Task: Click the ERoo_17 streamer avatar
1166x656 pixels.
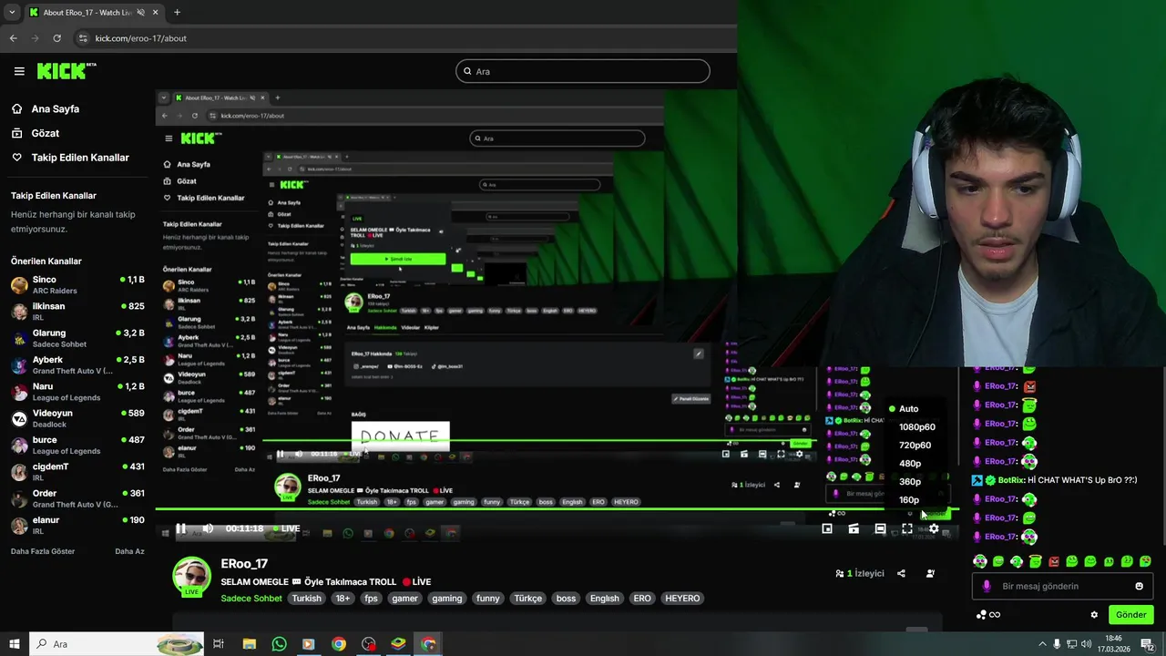Action: (191, 576)
